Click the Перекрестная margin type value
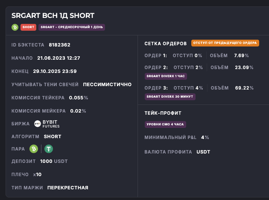 [x=67, y=188]
